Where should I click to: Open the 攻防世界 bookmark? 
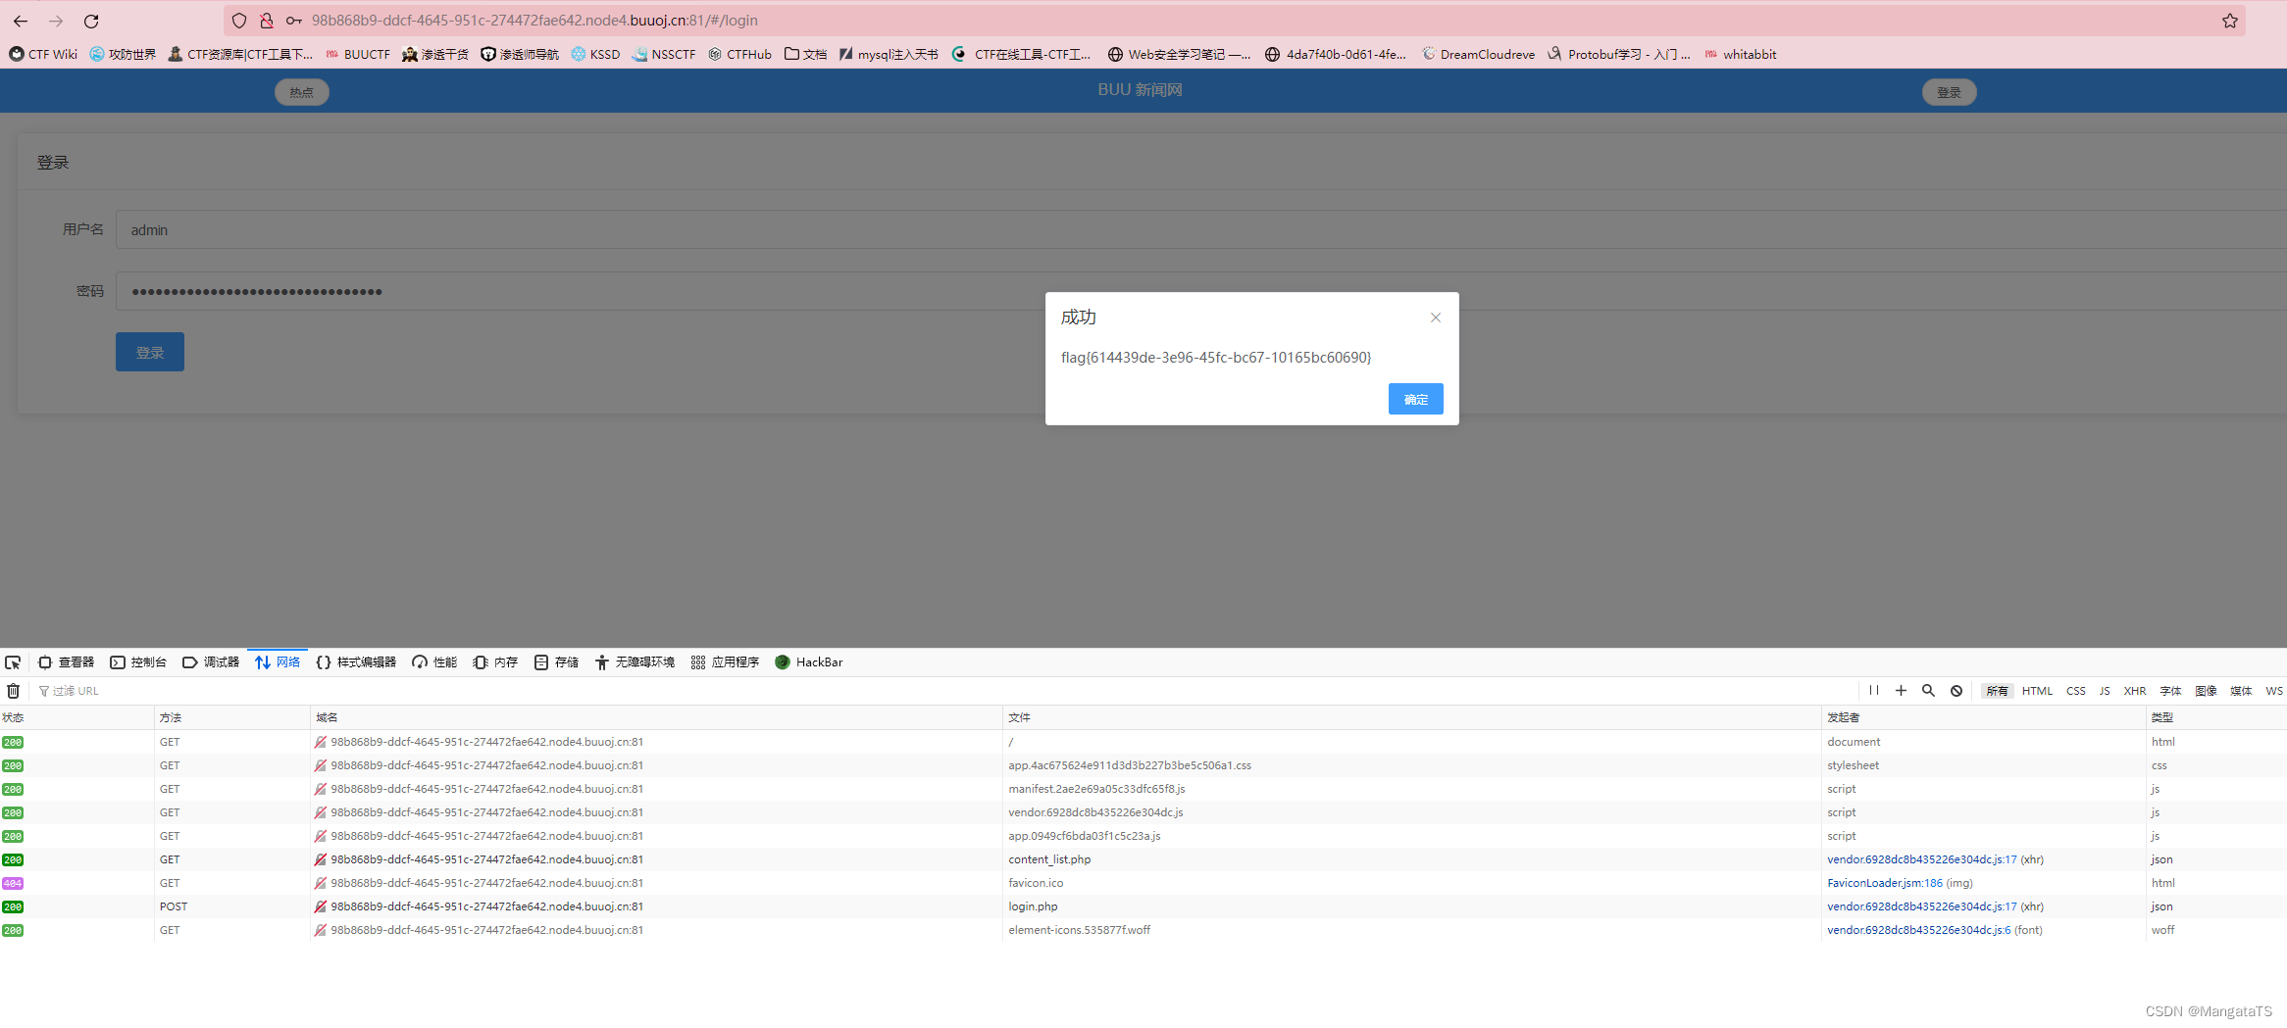click(x=123, y=55)
